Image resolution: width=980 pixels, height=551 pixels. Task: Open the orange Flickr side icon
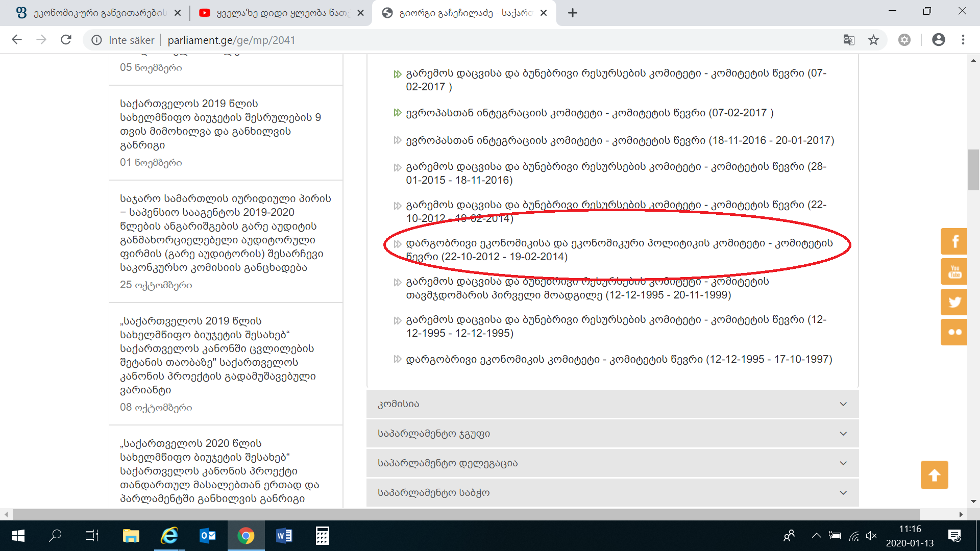(x=954, y=332)
